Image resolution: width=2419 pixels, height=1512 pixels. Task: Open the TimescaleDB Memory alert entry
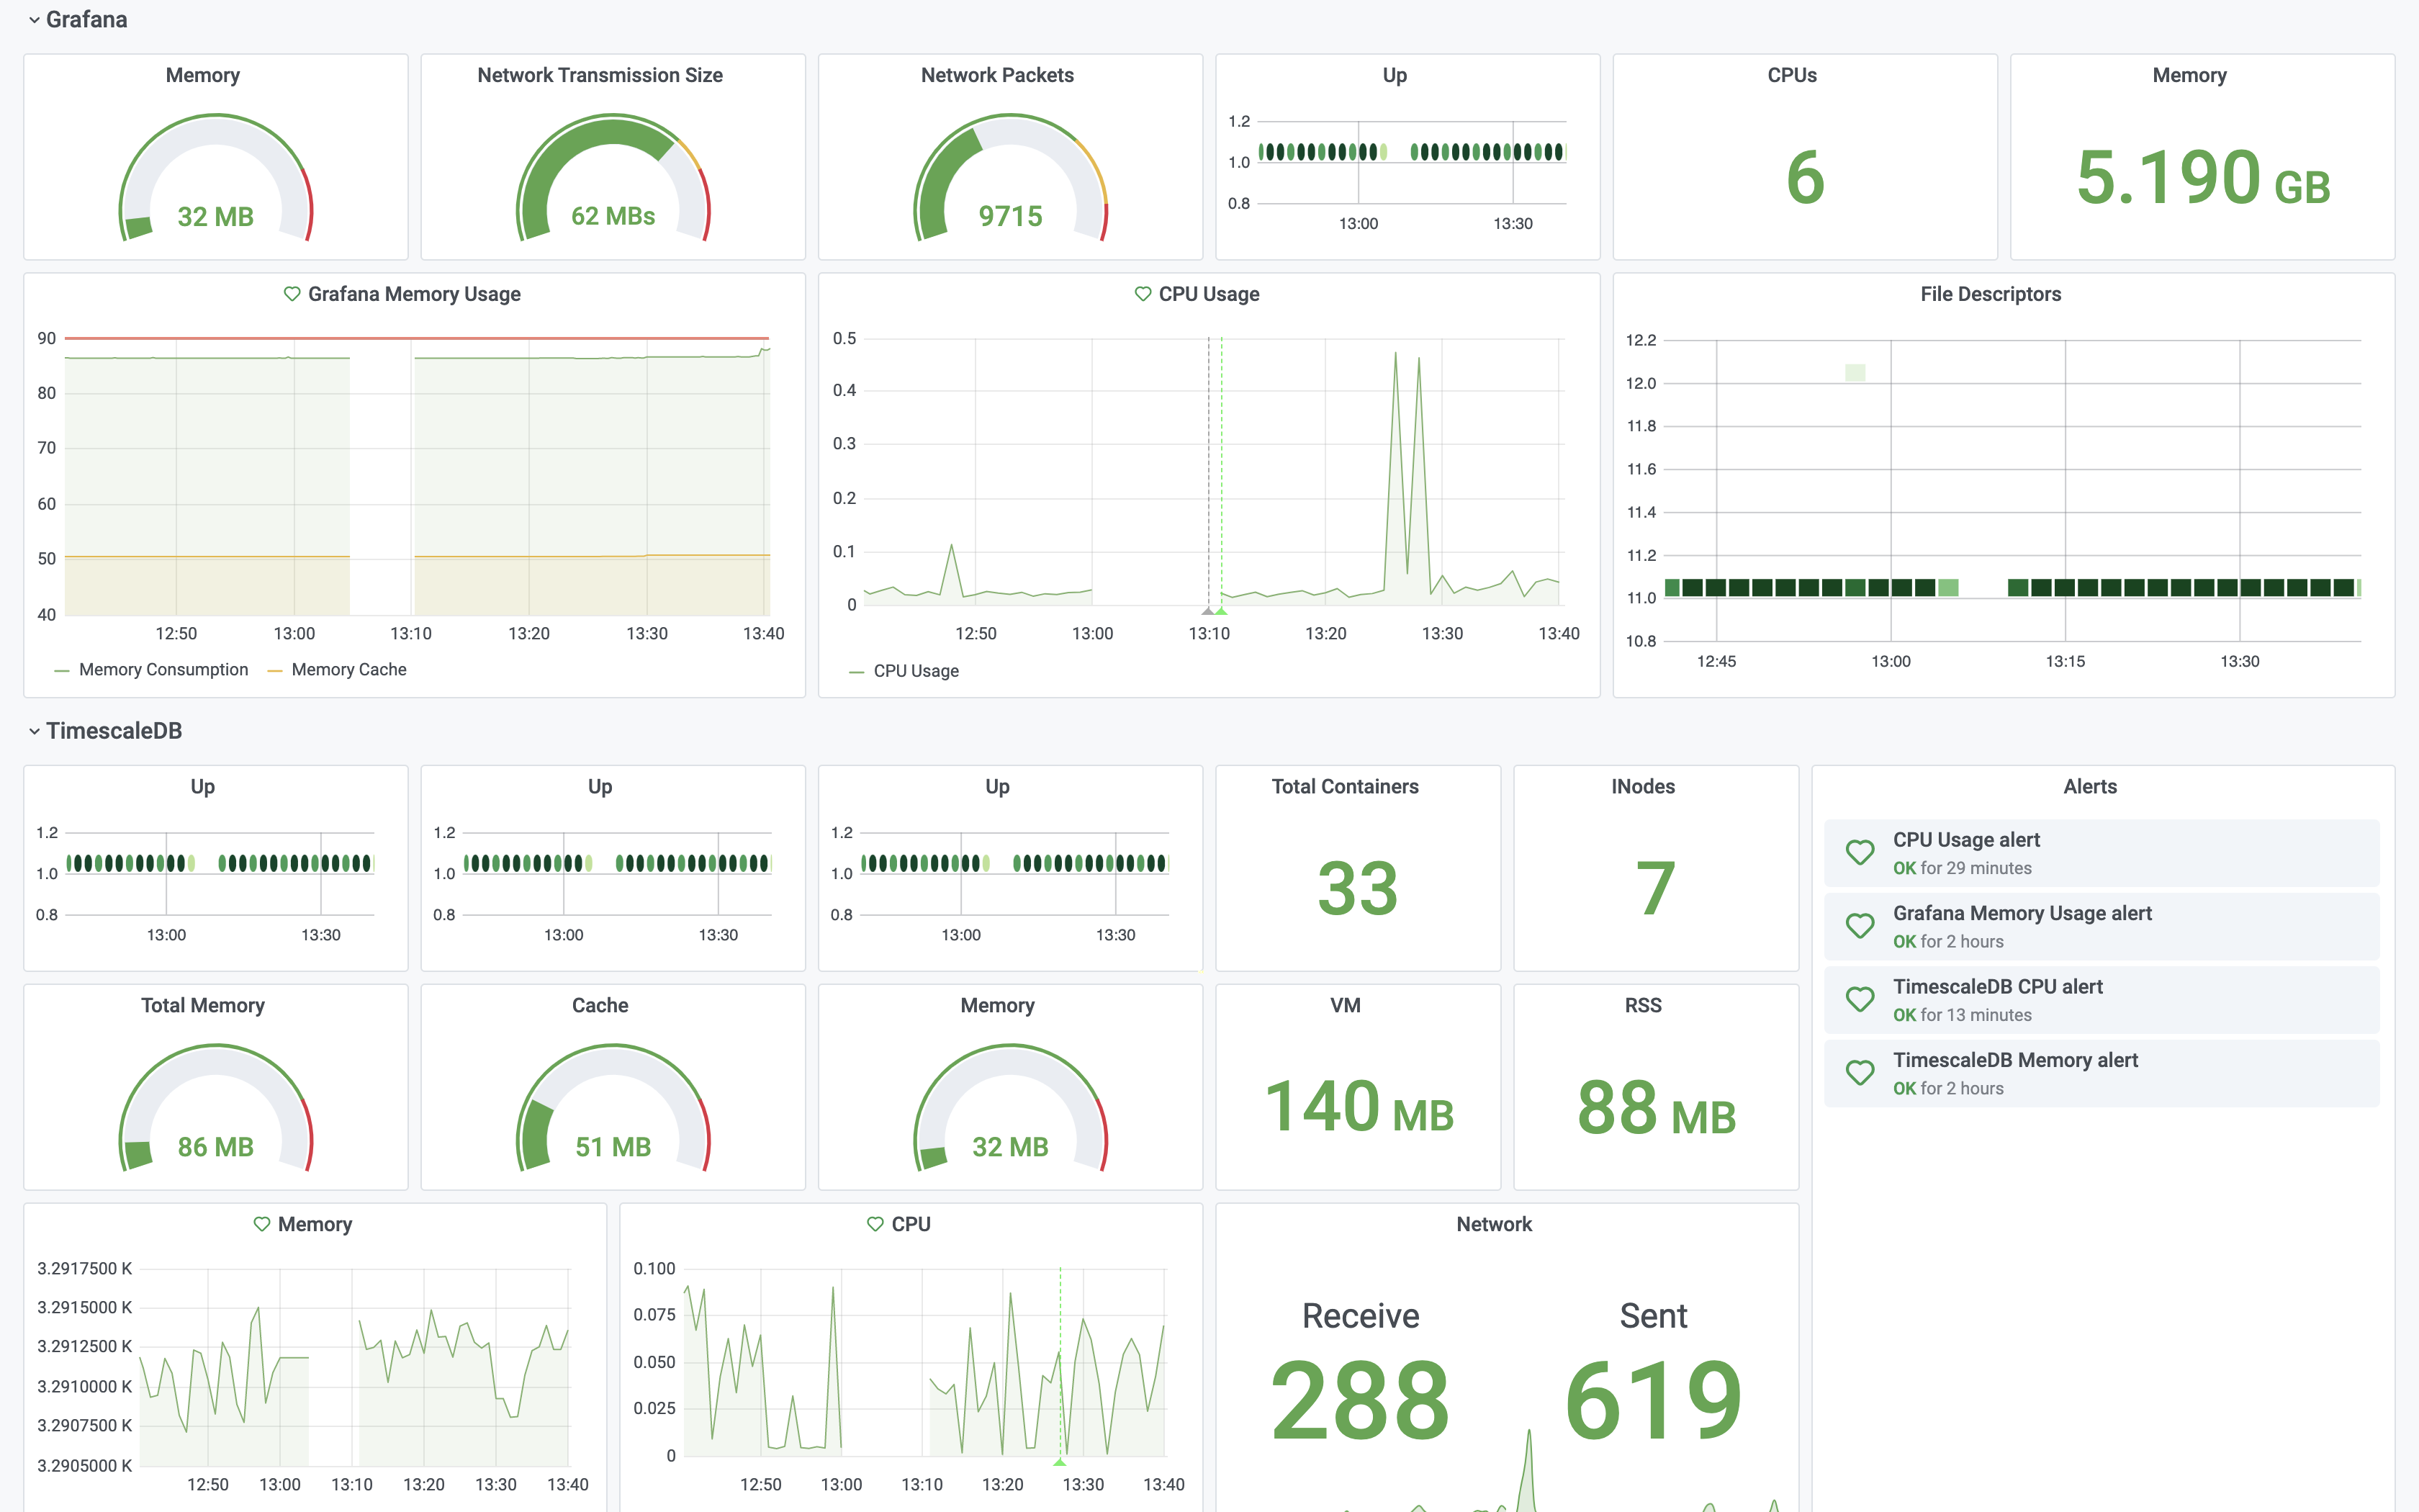tap(2101, 1073)
